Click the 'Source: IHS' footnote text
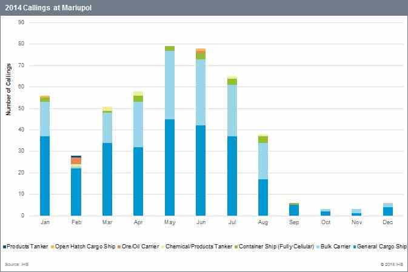This screenshot has width=408, height=272. [16, 265]
